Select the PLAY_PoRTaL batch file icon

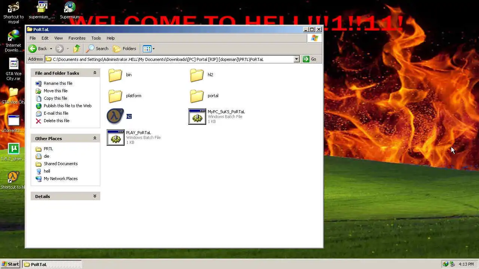tap(115, 137)
